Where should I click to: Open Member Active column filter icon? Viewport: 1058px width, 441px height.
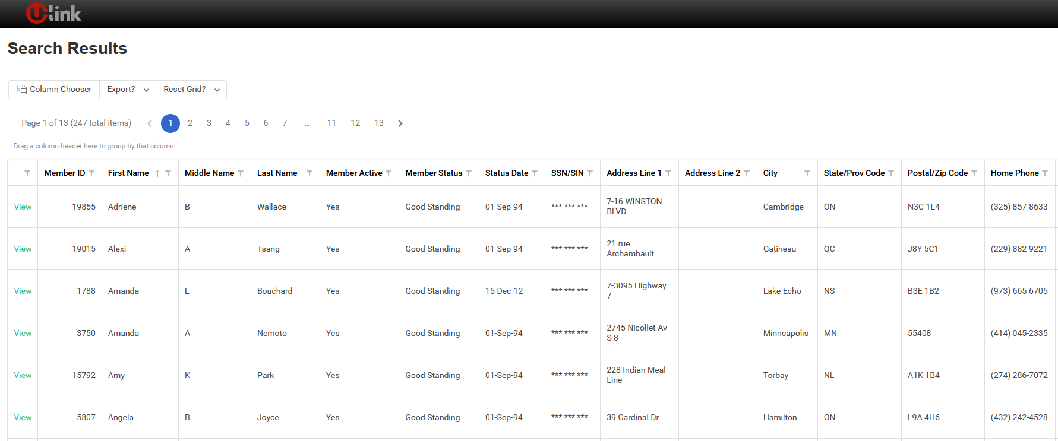point(389,173)
